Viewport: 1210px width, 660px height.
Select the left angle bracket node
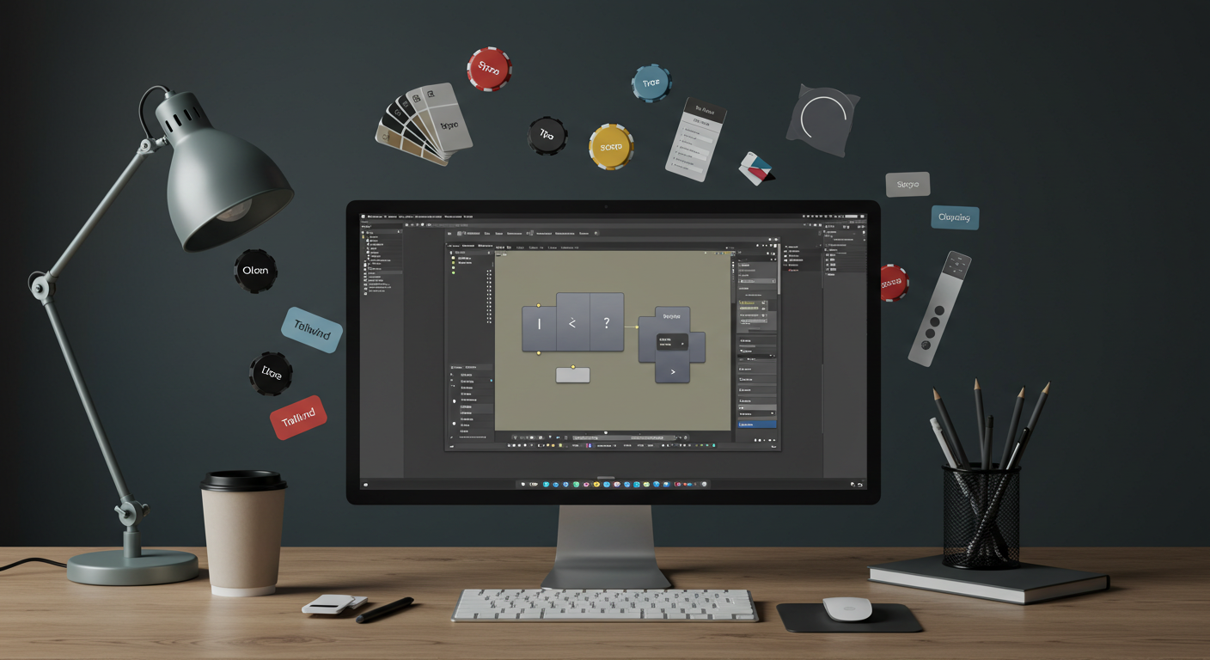pos(572,323)
